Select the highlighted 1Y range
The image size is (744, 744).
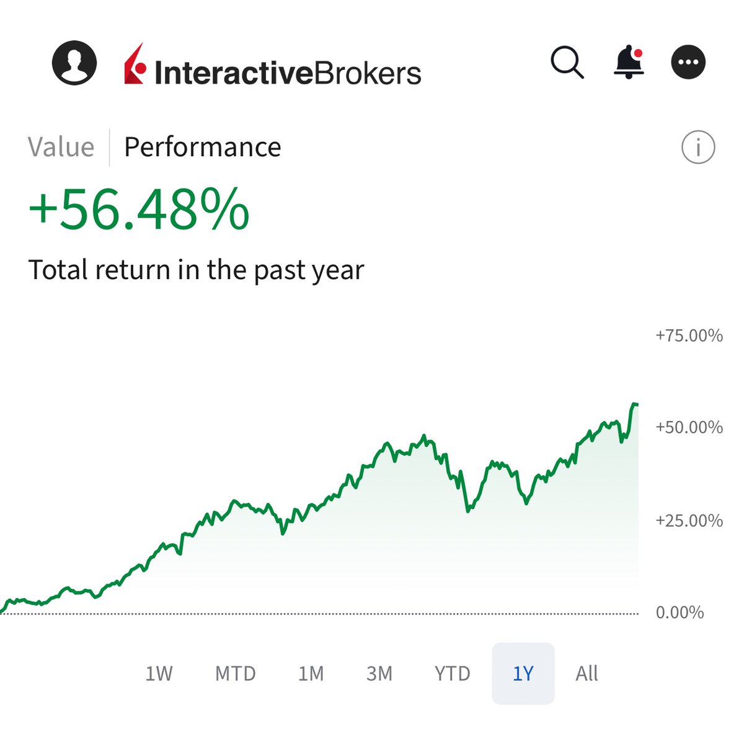523,673
